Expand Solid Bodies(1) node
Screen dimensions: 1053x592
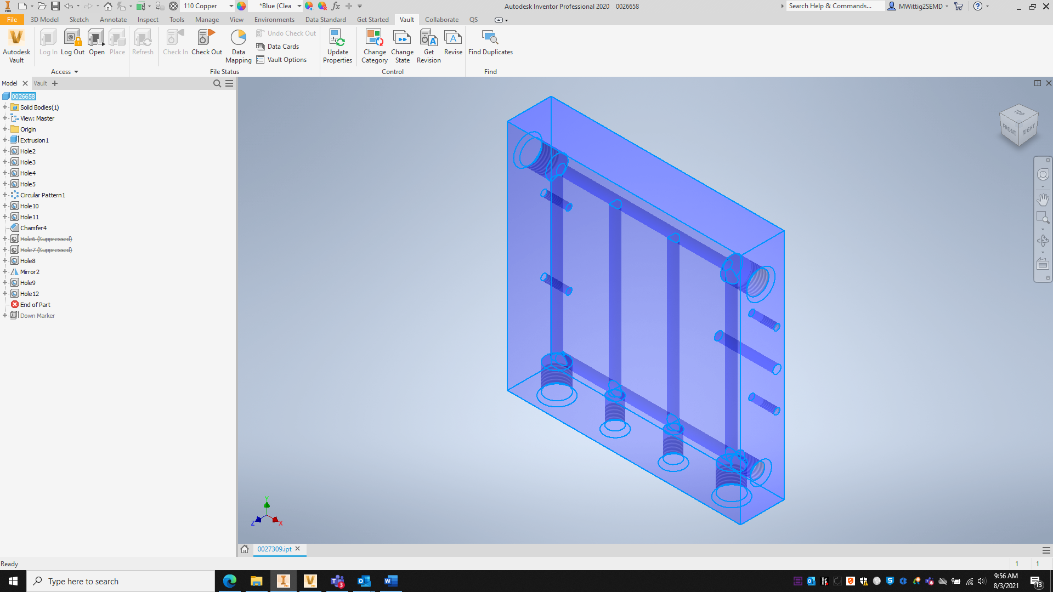point(5,107)
